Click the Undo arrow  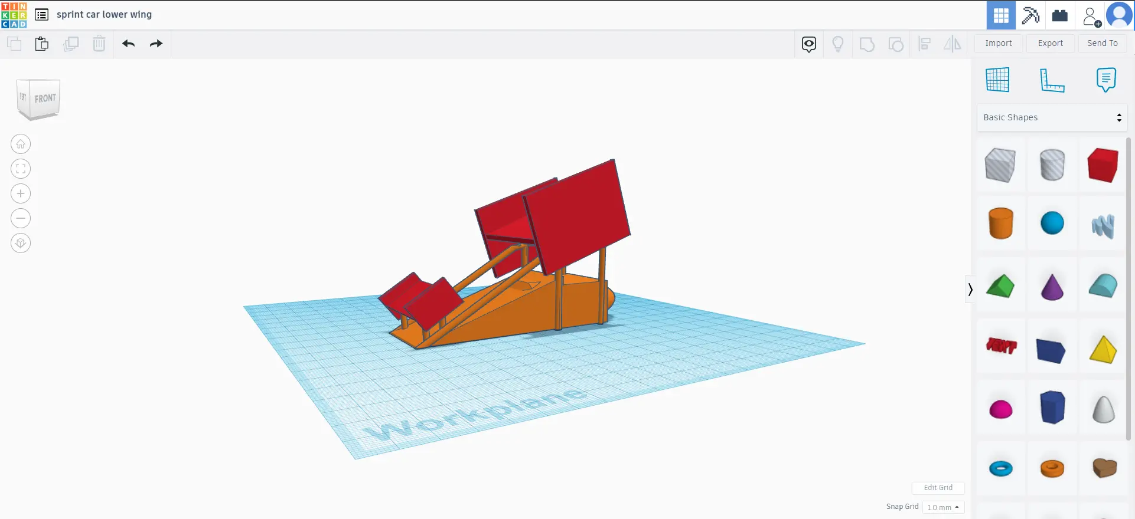point(129,44)
